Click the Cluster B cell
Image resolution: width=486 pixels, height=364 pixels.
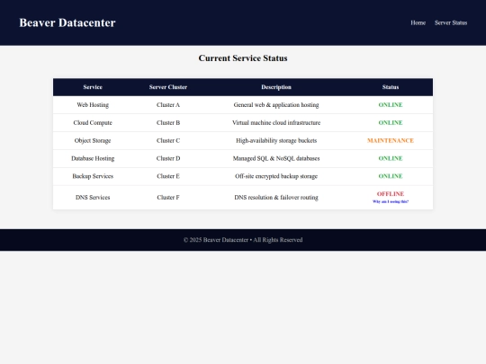pyautogui.click(x=168, y=122)
